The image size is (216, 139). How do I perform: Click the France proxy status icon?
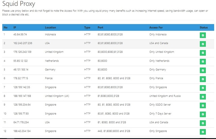pos(203,79)
